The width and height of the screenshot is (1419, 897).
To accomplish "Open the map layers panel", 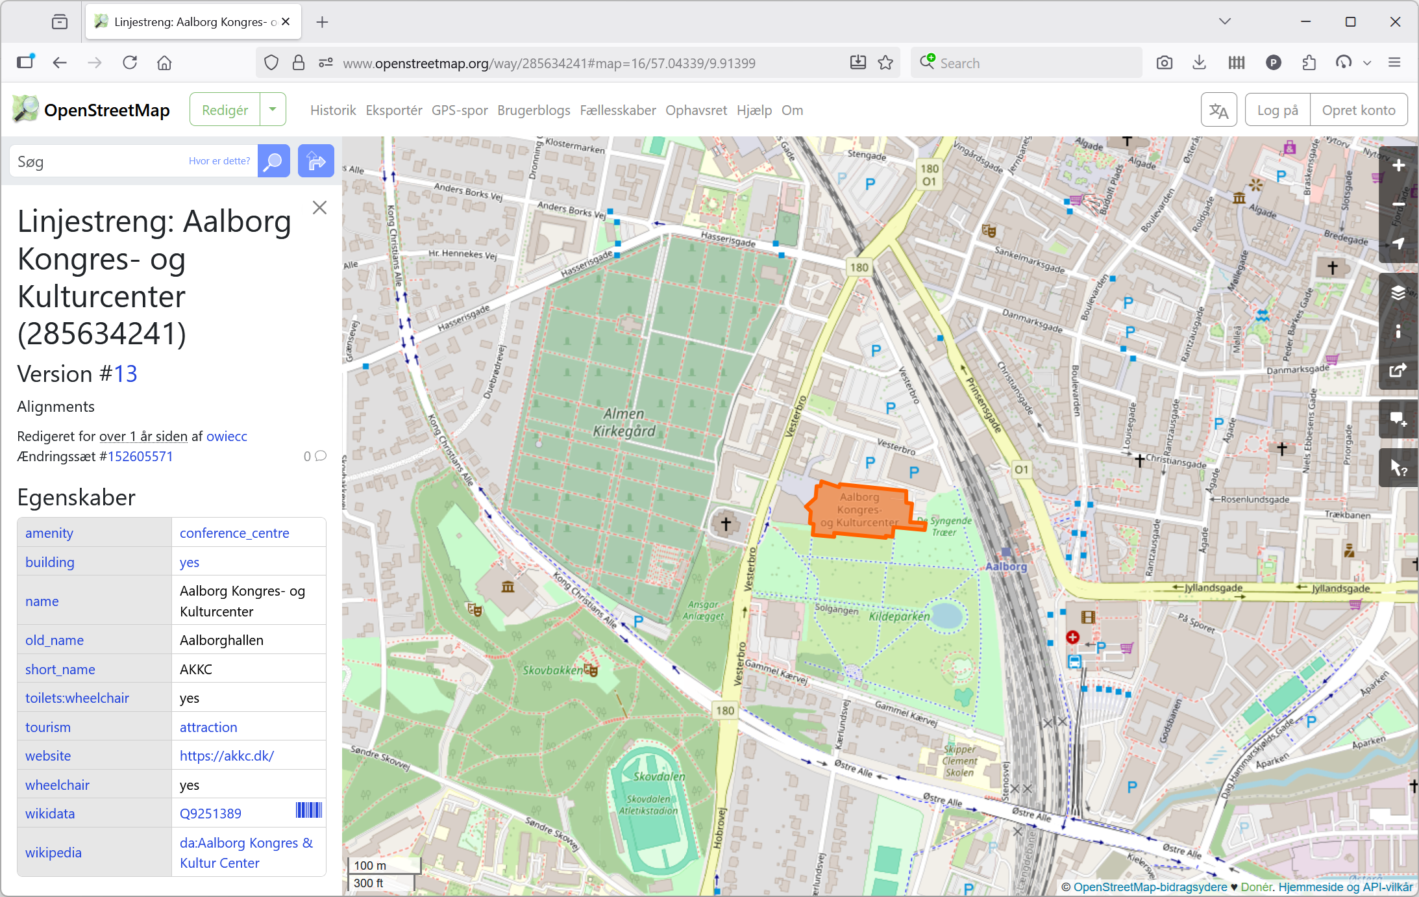I will (1398, 292).
